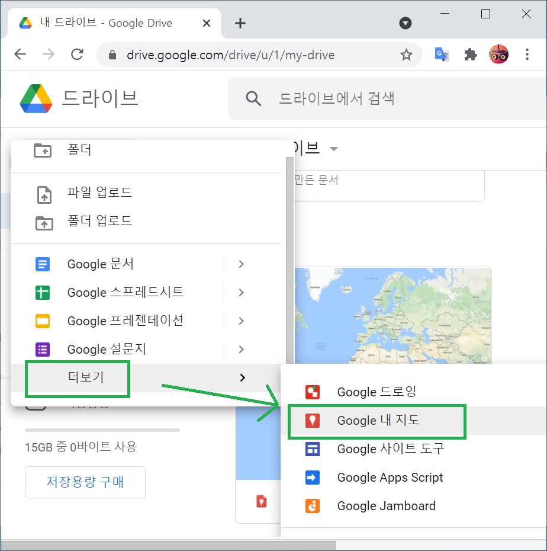Click the Google Slides icon
The image size is (547, 551).
coord(43,321)
